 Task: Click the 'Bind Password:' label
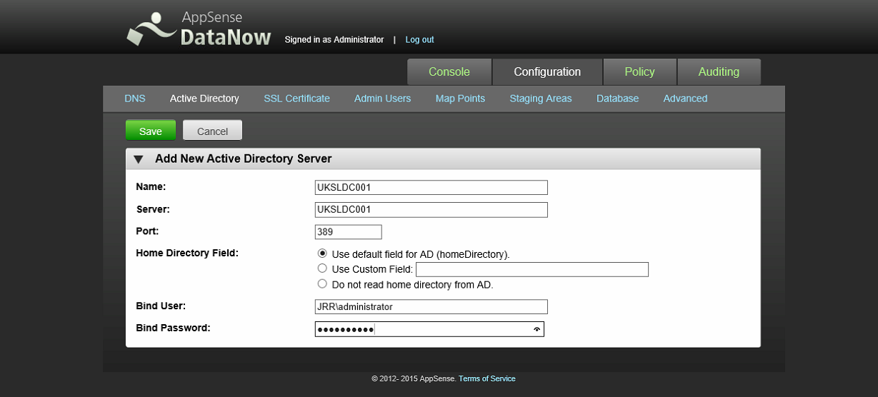172,328
